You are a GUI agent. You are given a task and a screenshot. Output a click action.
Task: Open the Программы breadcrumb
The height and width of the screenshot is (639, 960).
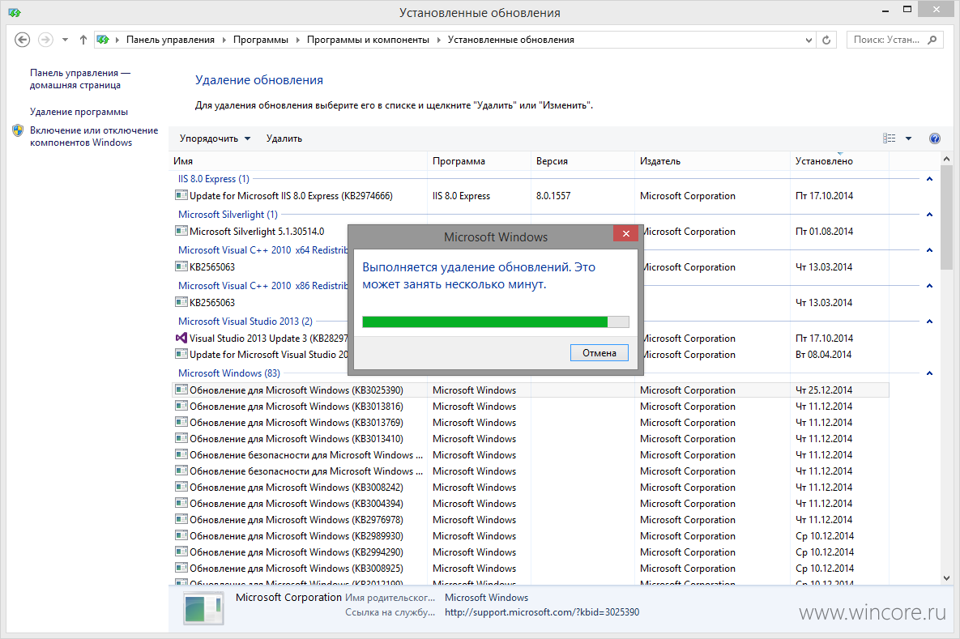pyautogui.click(x=261, y=40)
